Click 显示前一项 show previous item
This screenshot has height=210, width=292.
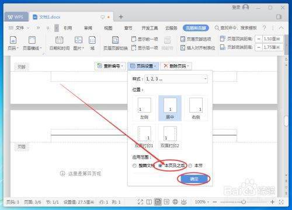(145, 39)
